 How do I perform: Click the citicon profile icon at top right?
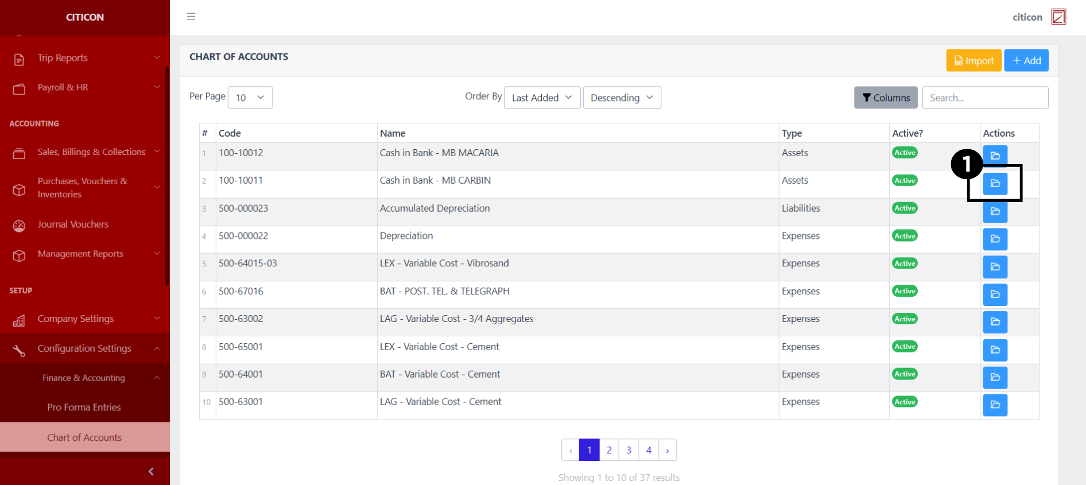(x=1058, y=17)
